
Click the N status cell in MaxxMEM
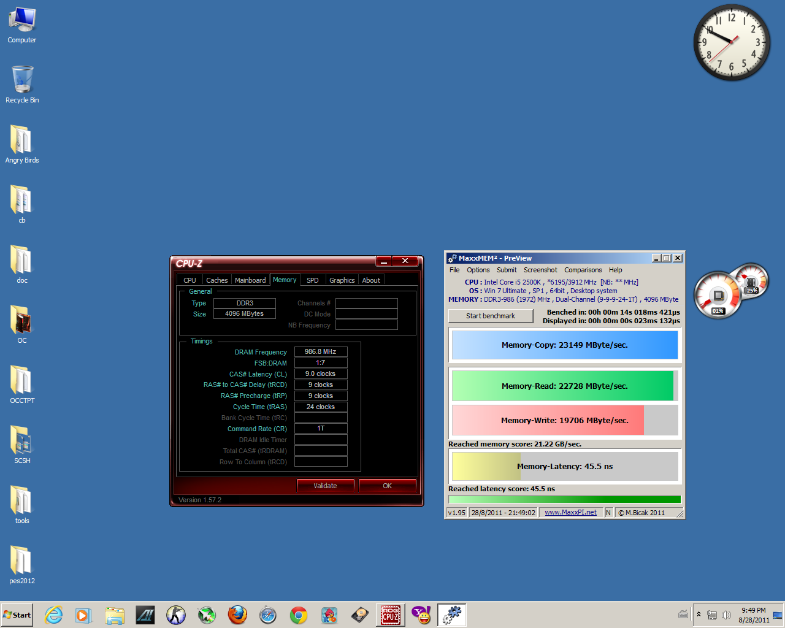pos(608,512)
